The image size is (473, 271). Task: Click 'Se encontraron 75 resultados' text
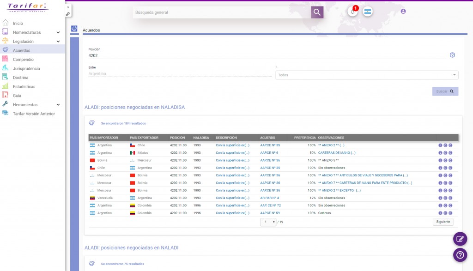tap(122, 264)
